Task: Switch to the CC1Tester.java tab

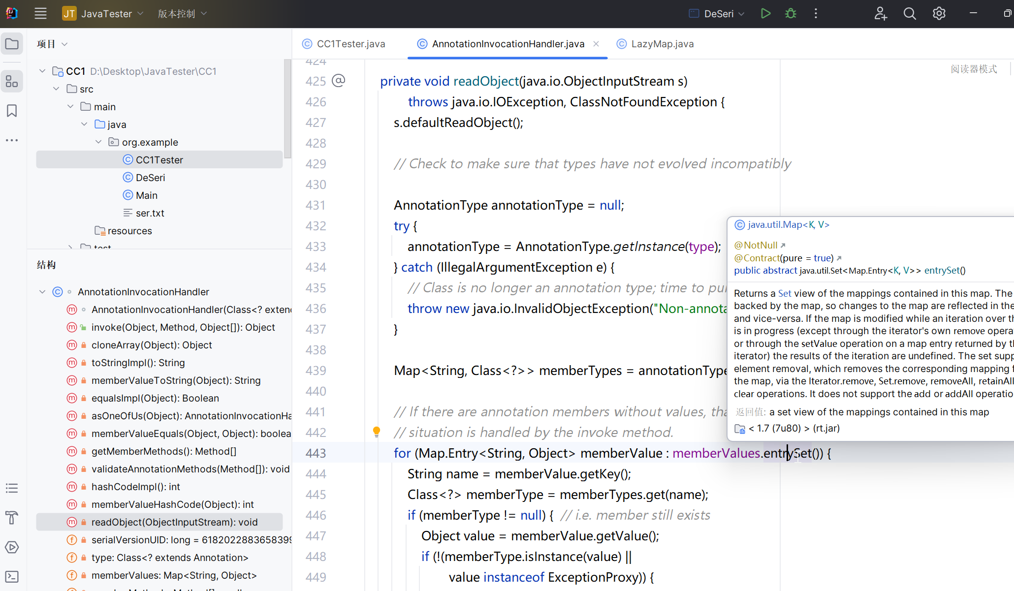Action: [350, 44]
